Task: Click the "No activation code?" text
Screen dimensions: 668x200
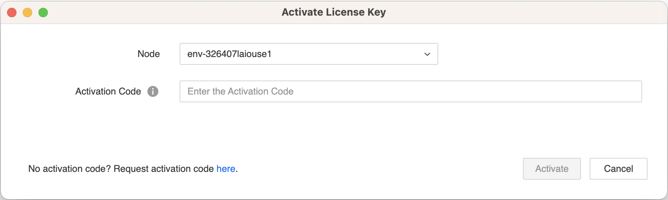Action: point(69,169)
